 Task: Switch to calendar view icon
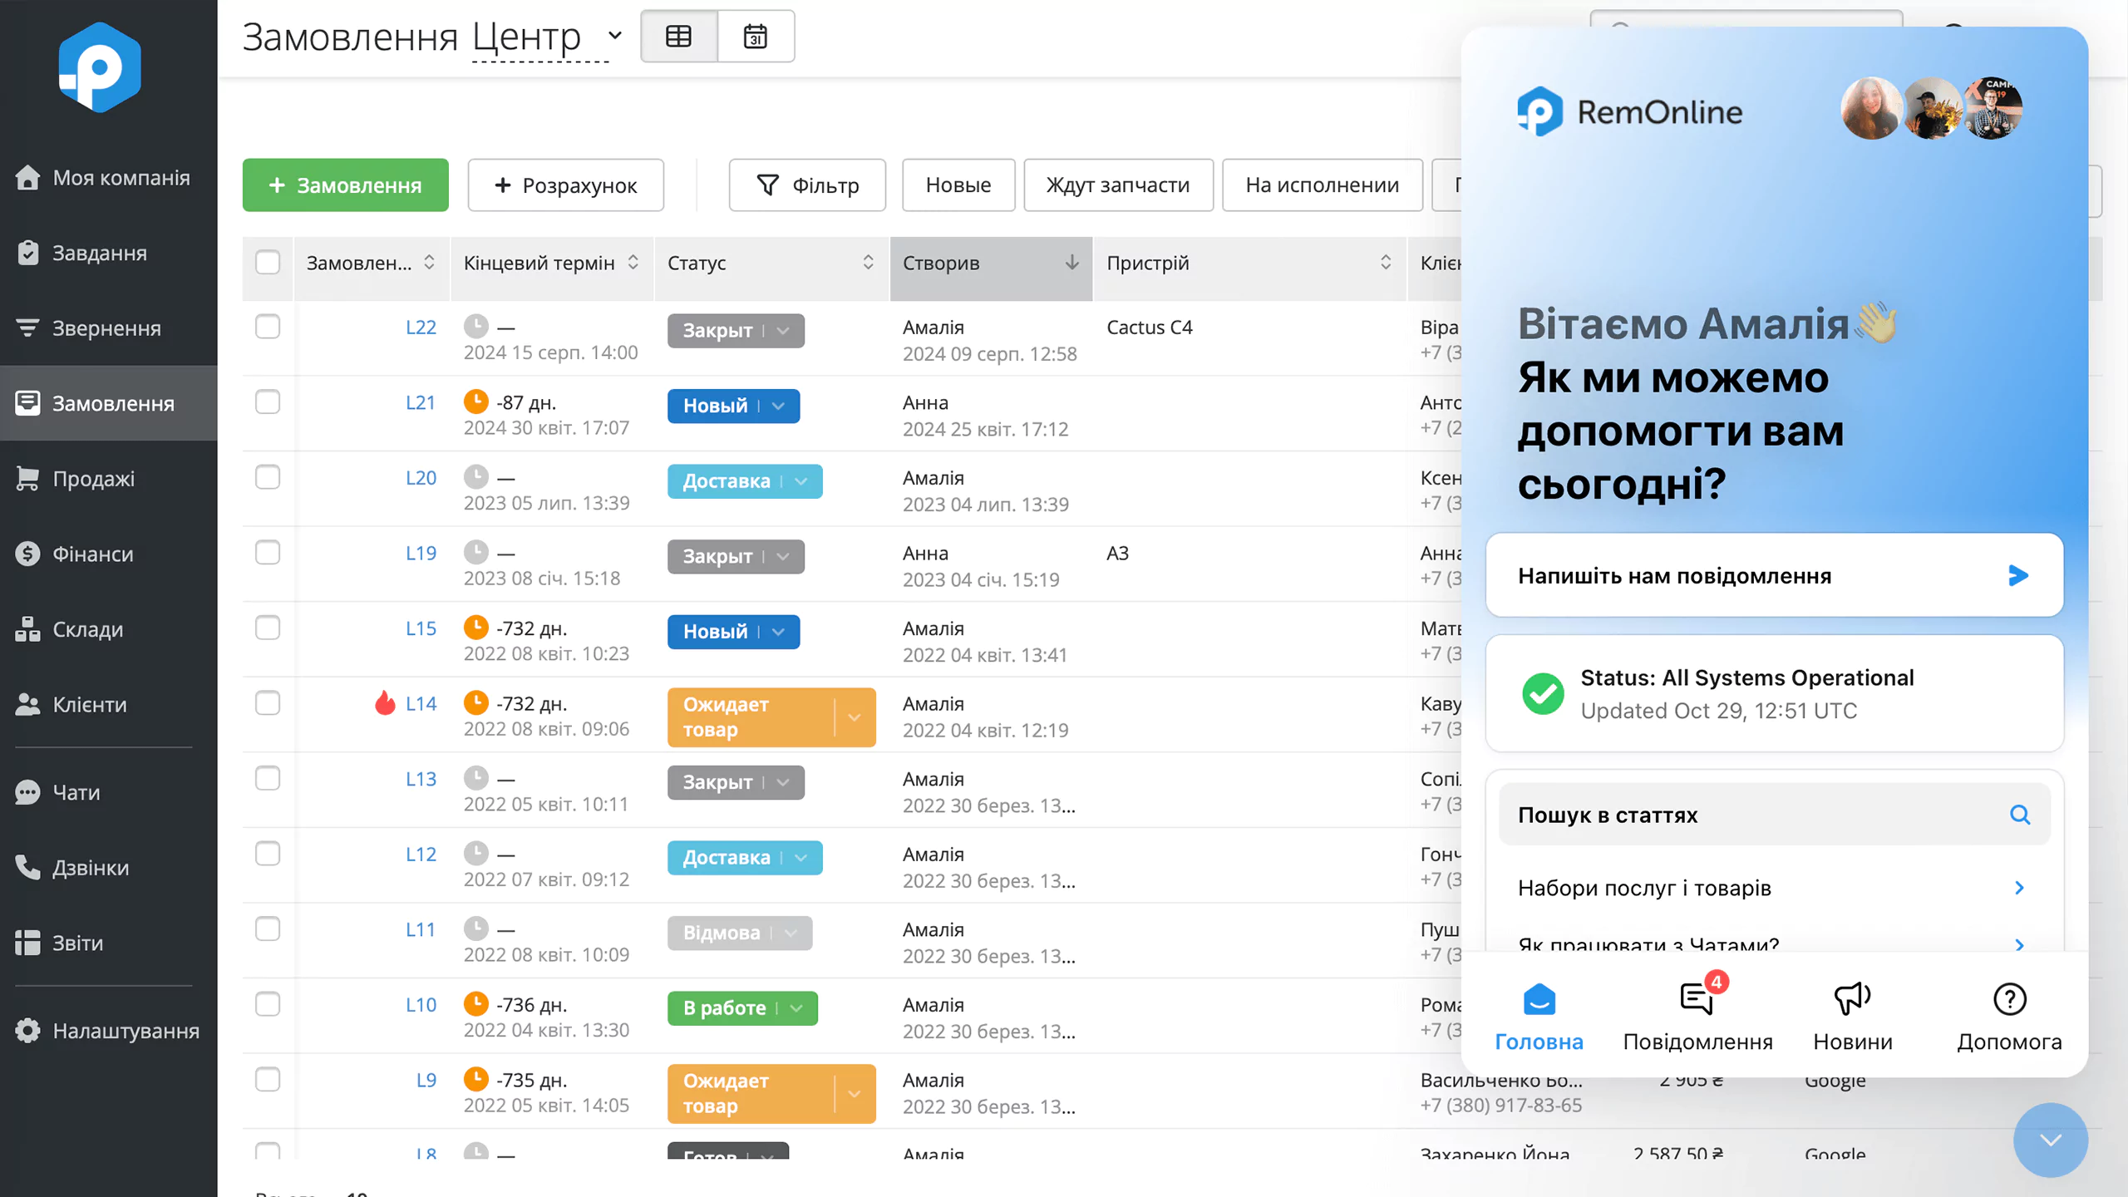[x=756, y=37]
